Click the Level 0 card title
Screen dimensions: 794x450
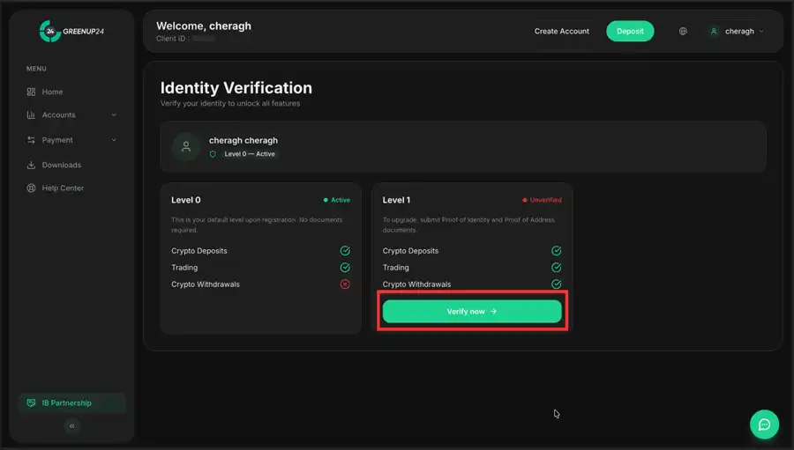tap(186, 200)
